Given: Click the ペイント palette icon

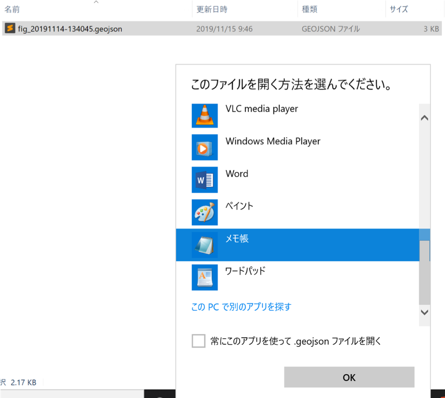Looking at the screenshot, I should tap(205, 212).
